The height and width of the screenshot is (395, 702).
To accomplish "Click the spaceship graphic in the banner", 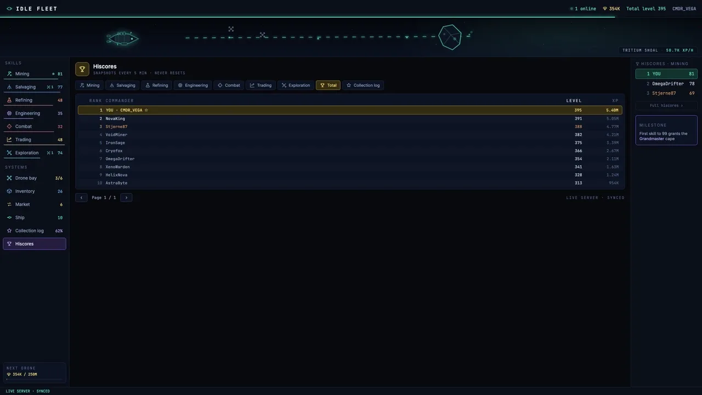I will point(122,38).
